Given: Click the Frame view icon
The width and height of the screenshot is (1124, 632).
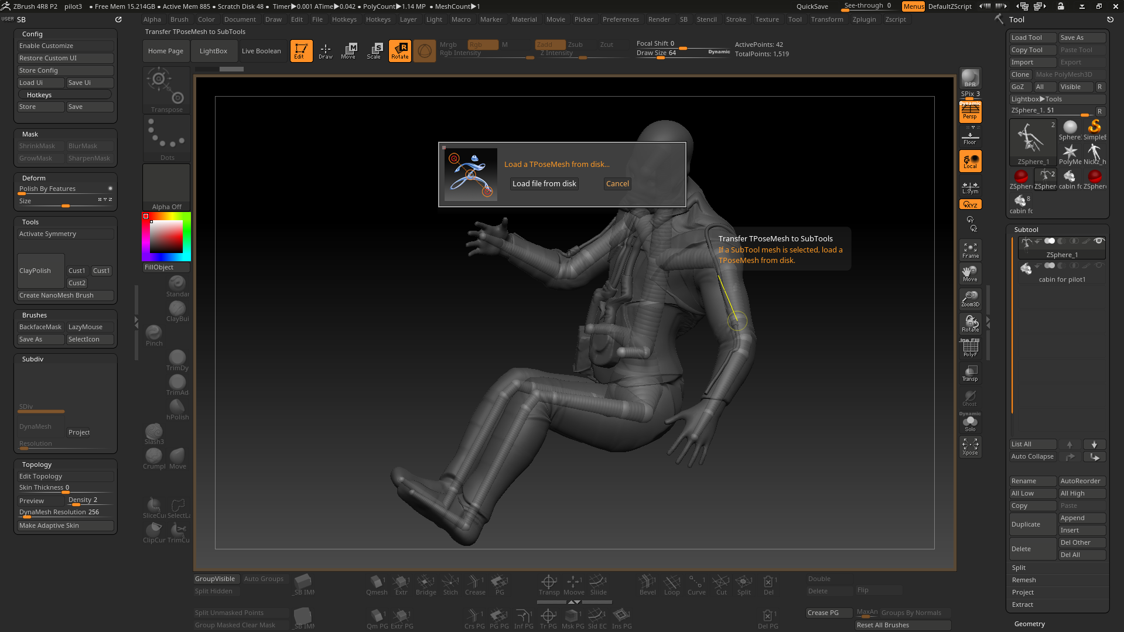Looking at the screenshot, I should [970, 250].
